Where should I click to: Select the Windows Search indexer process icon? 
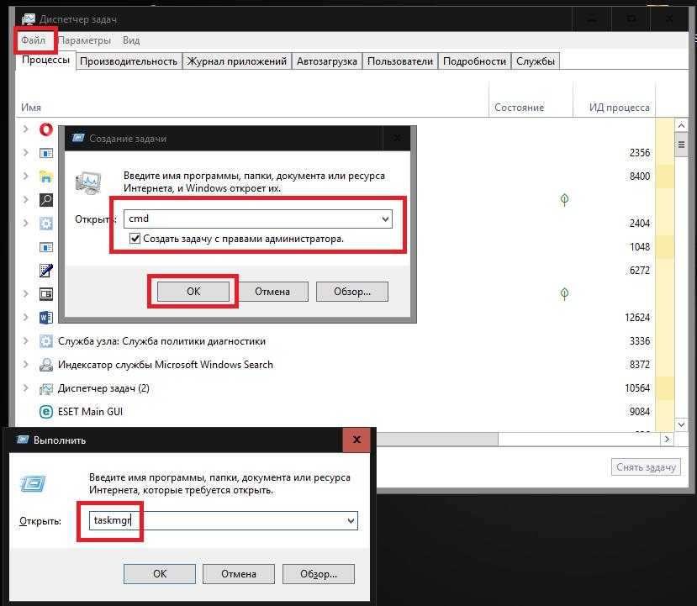coord(46,365)
